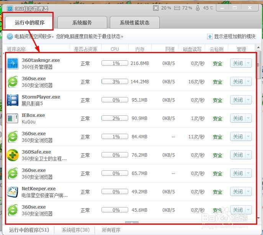263x235 pixels.
Task: Close 360Safe.exe with its 关闭 button
Action: (x=238, y=155)
